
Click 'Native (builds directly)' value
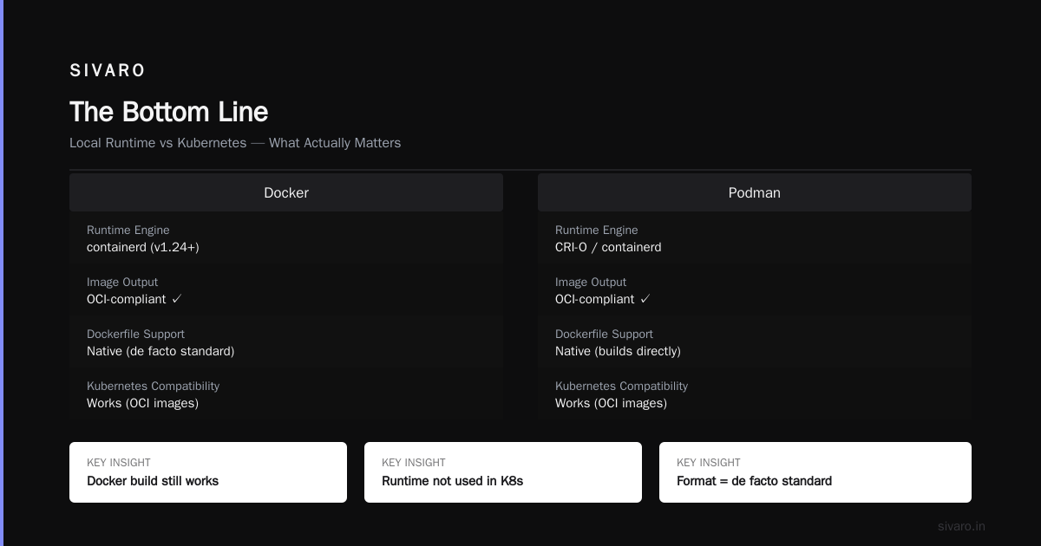pos(618,351)
